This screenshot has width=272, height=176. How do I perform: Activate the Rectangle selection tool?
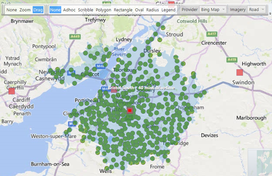(123, 10)
